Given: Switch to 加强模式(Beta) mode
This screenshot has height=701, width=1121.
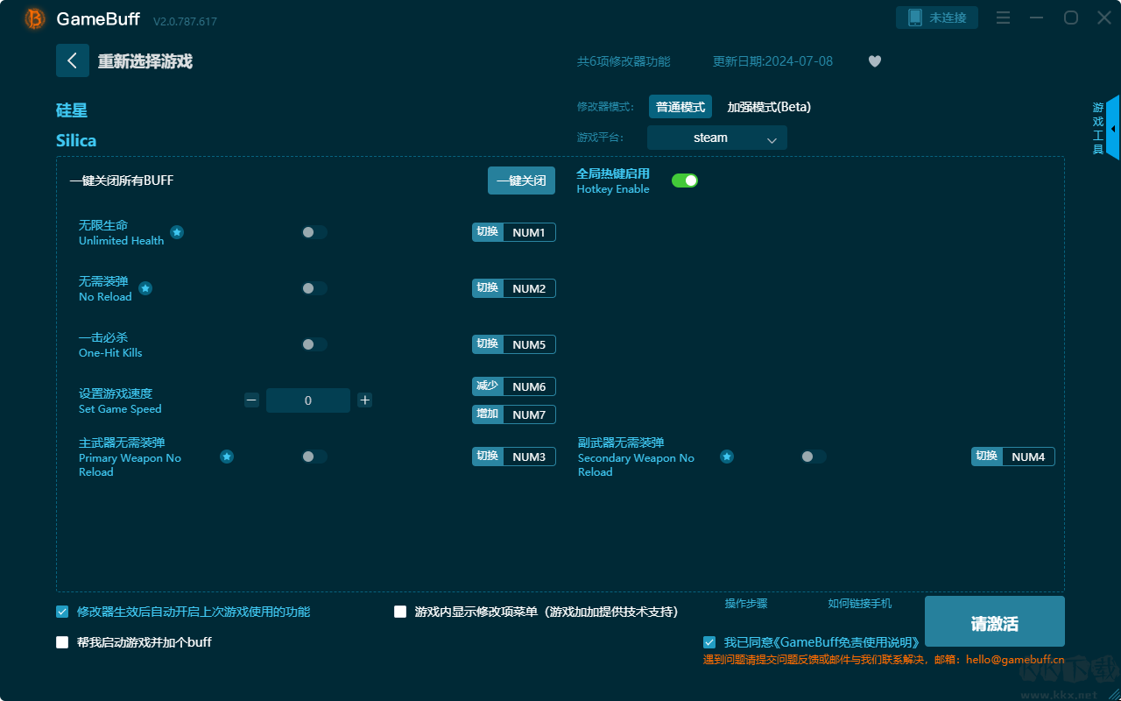Looking at the screenshot, I should [769, 107].
